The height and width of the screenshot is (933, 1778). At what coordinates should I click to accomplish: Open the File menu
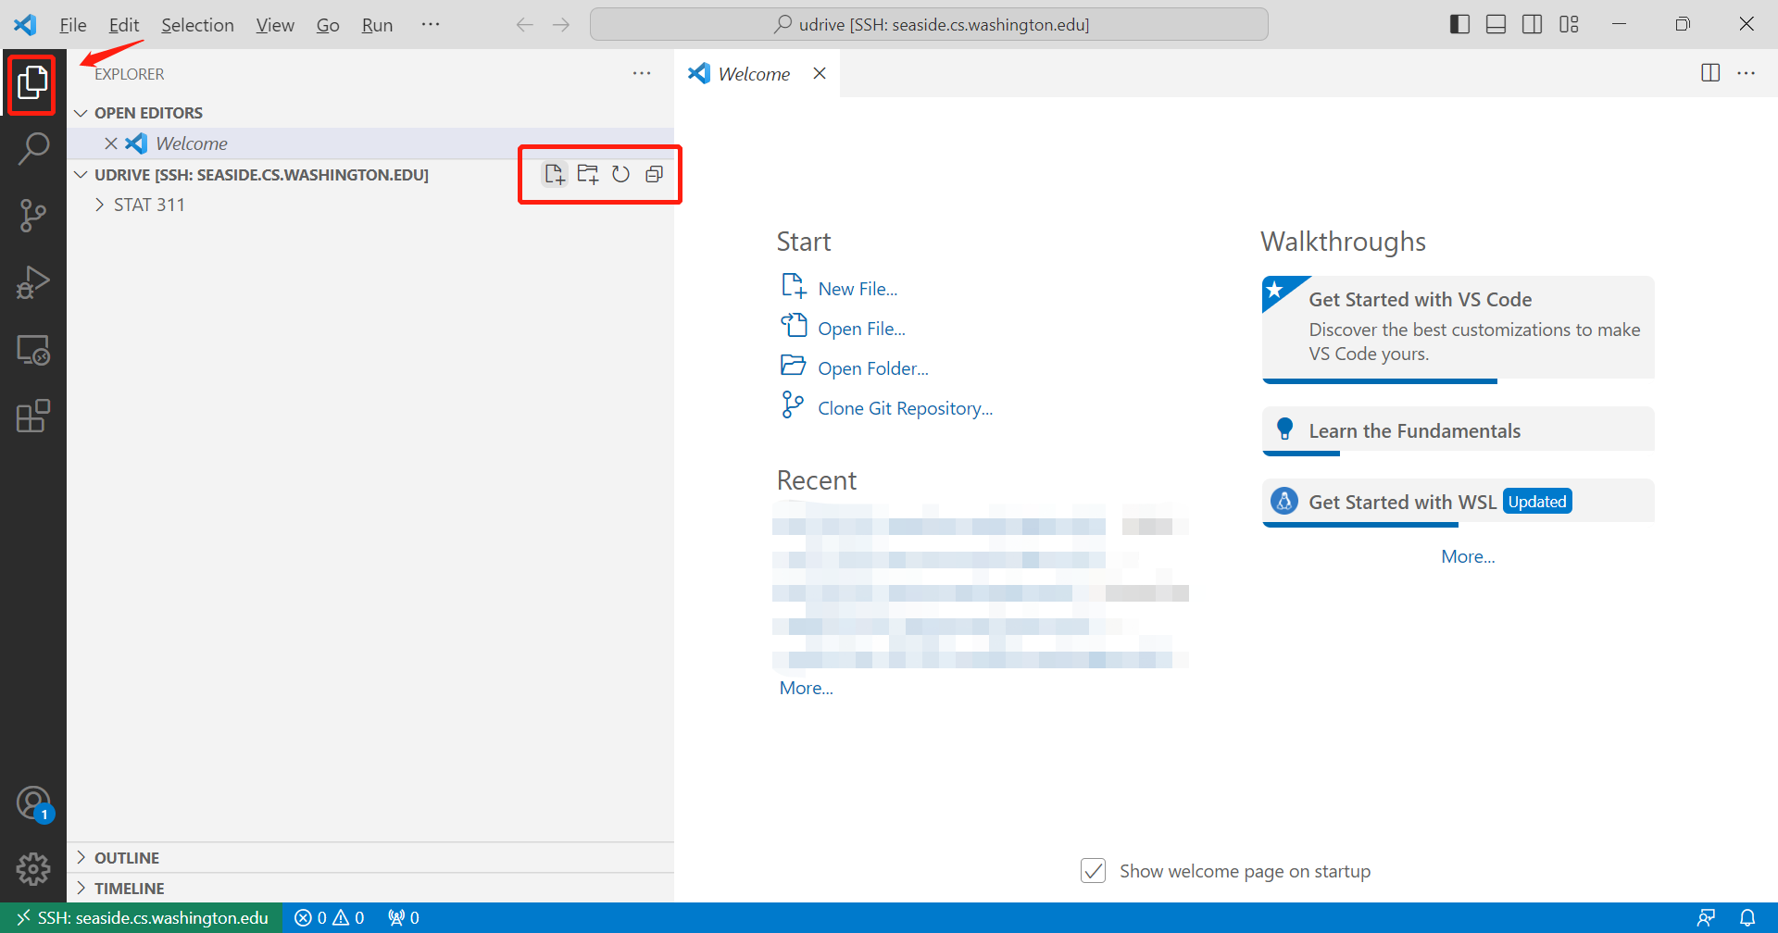73,25
